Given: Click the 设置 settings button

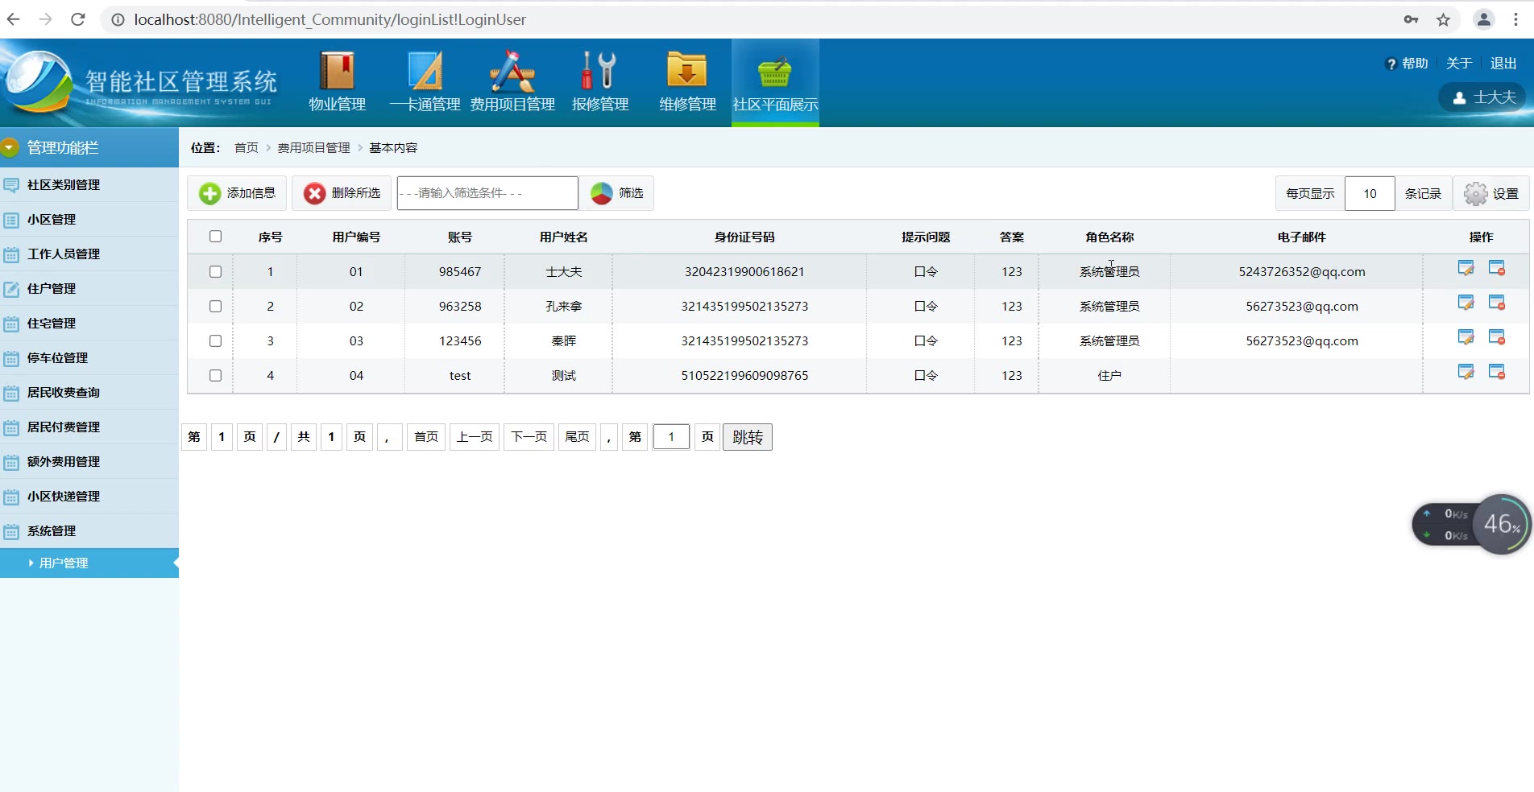Looking at the screenshot, I should pos(1491,193).
